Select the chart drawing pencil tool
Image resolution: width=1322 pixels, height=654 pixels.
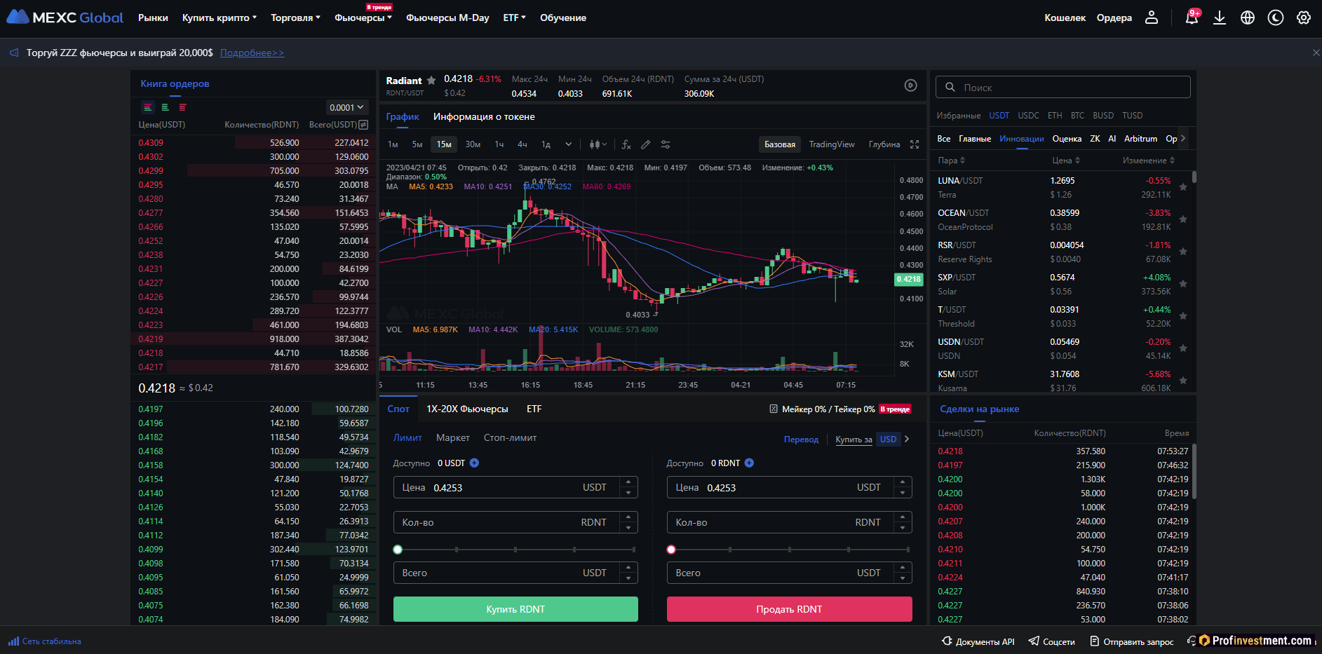[646, 144]
